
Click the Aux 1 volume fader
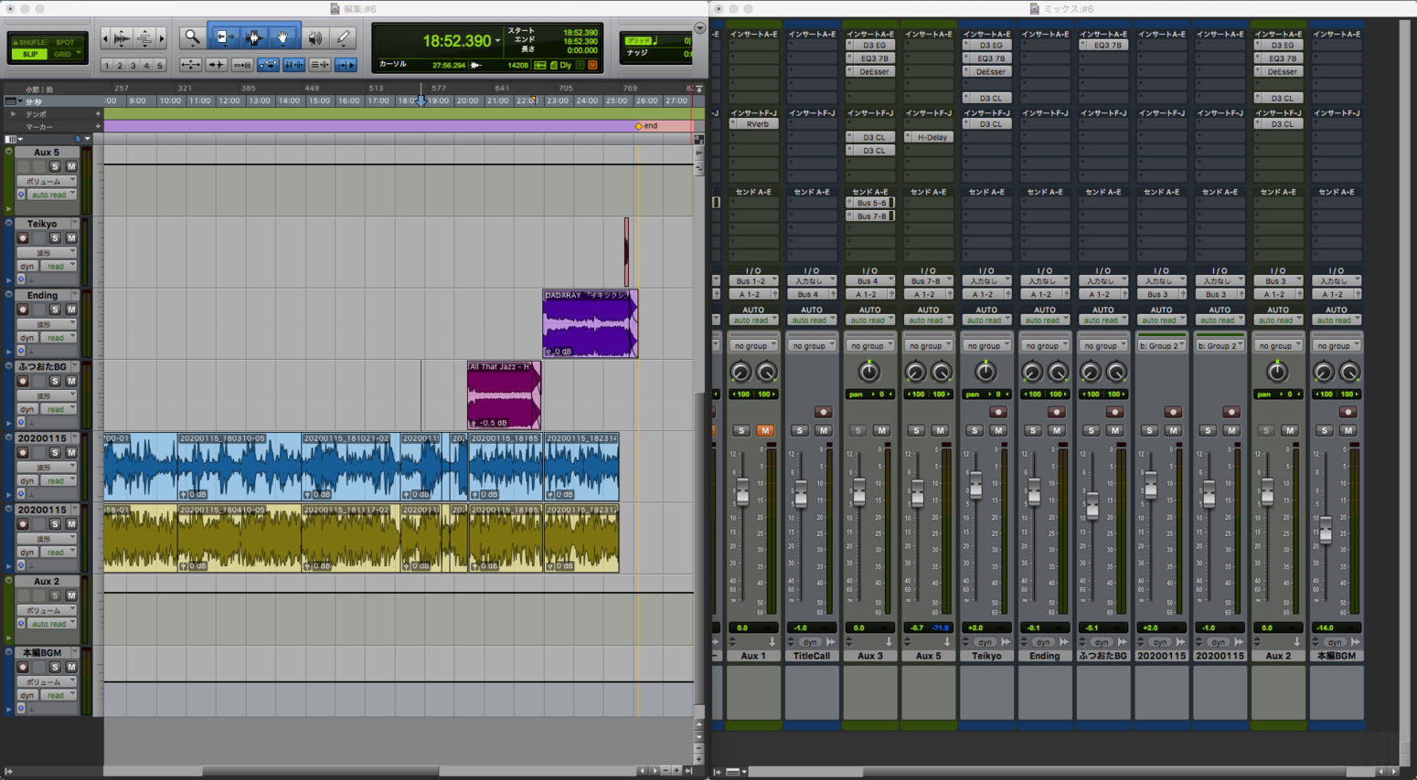point(742,492)
